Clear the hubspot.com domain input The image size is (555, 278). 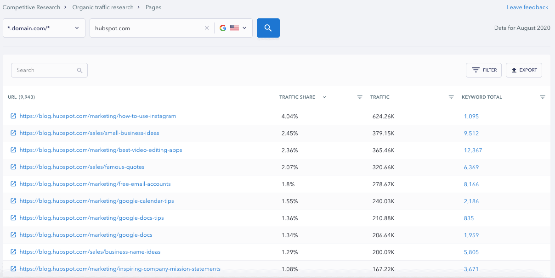(x=207, y=28)
